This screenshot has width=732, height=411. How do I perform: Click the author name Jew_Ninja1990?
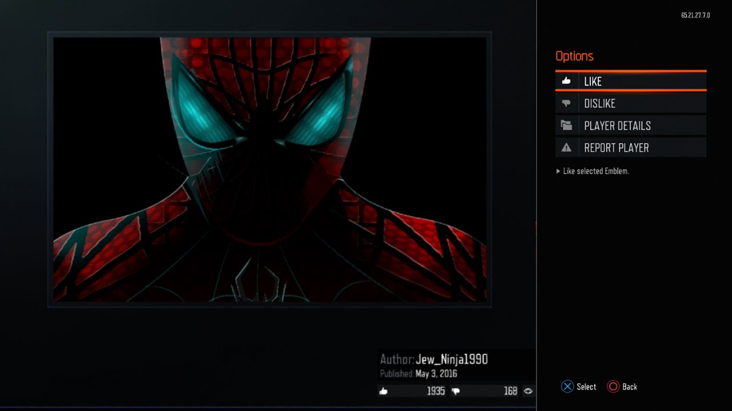click(452, 359)
